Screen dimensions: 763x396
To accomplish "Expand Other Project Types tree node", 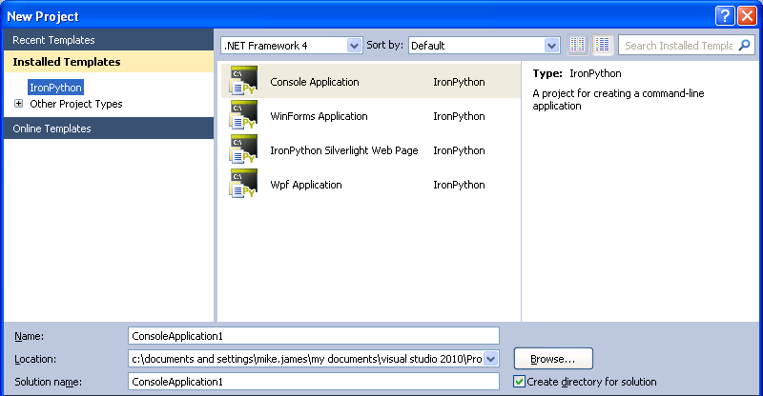I will click(18, 104).
